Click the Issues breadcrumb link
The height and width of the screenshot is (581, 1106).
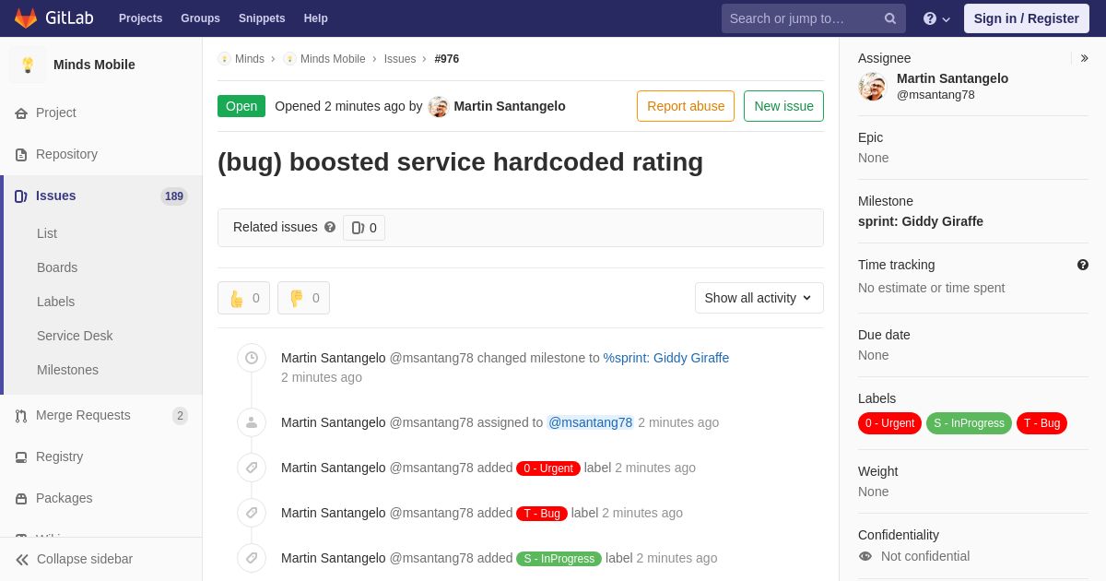400,59
